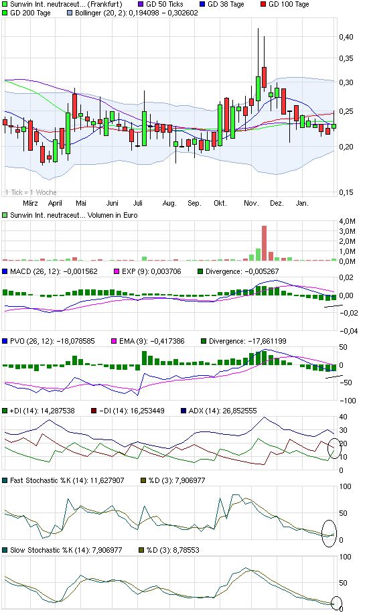This screenshot has height=615, width=365.
Task: Click the Fast Stochastic %K (14): 11,627907 text
Action: 67,480
